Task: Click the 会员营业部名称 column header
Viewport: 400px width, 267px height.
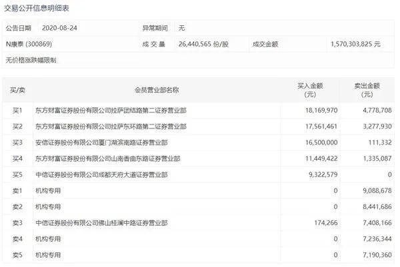Action: pyautogui.click(x=157, y=90)
